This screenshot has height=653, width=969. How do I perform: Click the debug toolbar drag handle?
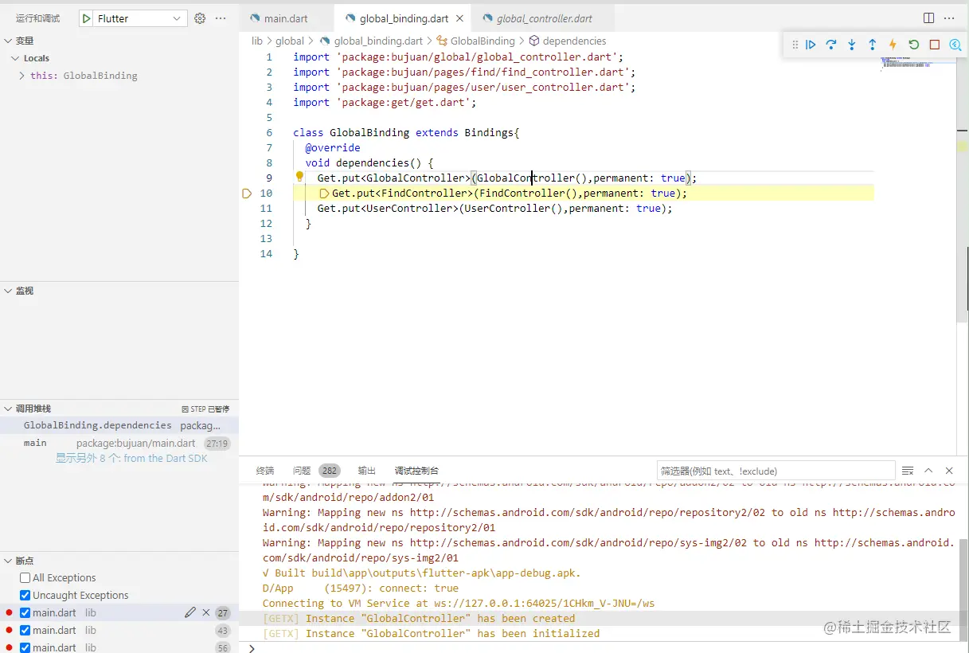tap(794, 45)
